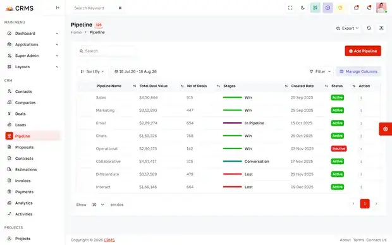392x245 pixels.
Task: Expand the Dashboard menu chevron
Action: [57, 33]
